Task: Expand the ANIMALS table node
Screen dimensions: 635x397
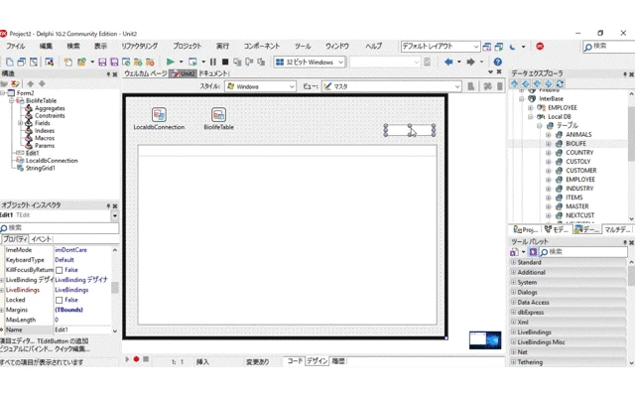Action: 549,135
